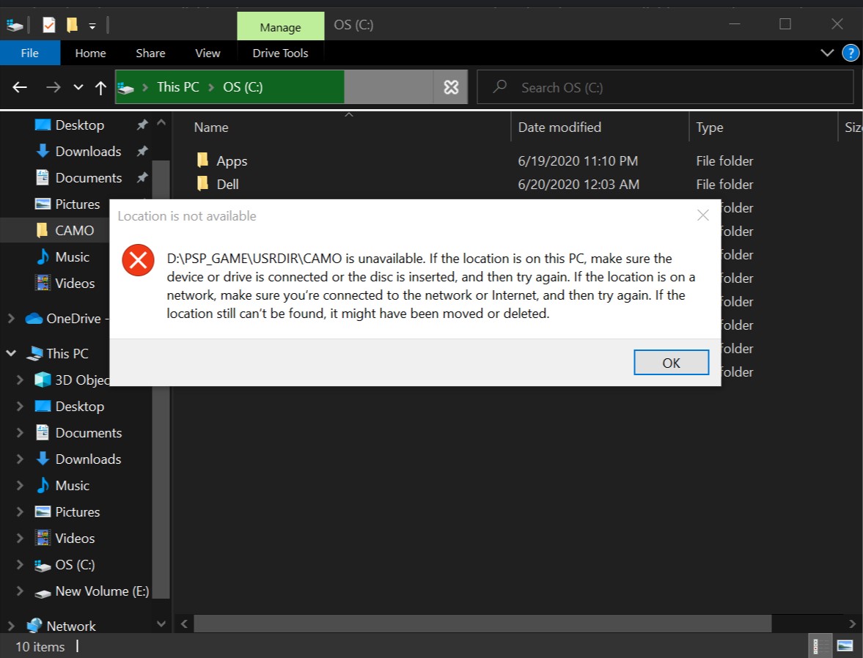Switch to the View ribbon tab

[x=208, y=53]
